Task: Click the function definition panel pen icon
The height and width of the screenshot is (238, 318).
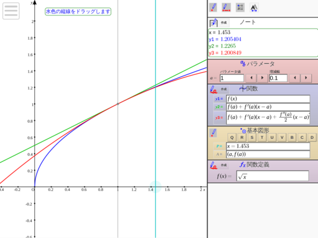Action: [x=214, y=165]
